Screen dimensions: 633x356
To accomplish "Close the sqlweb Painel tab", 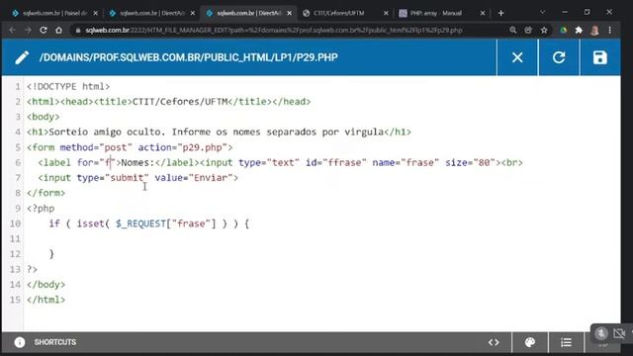I will (x=95, y=13).
